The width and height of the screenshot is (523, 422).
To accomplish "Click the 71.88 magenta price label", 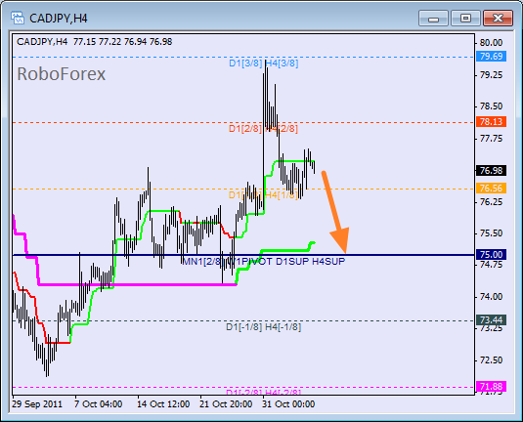I will click(x=491, y=386).
